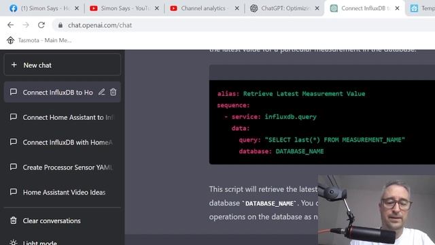The width and height of the screenshot is (435, 245).
Task: Close the Facebook Simon Says tab
Action: [77, 8]
